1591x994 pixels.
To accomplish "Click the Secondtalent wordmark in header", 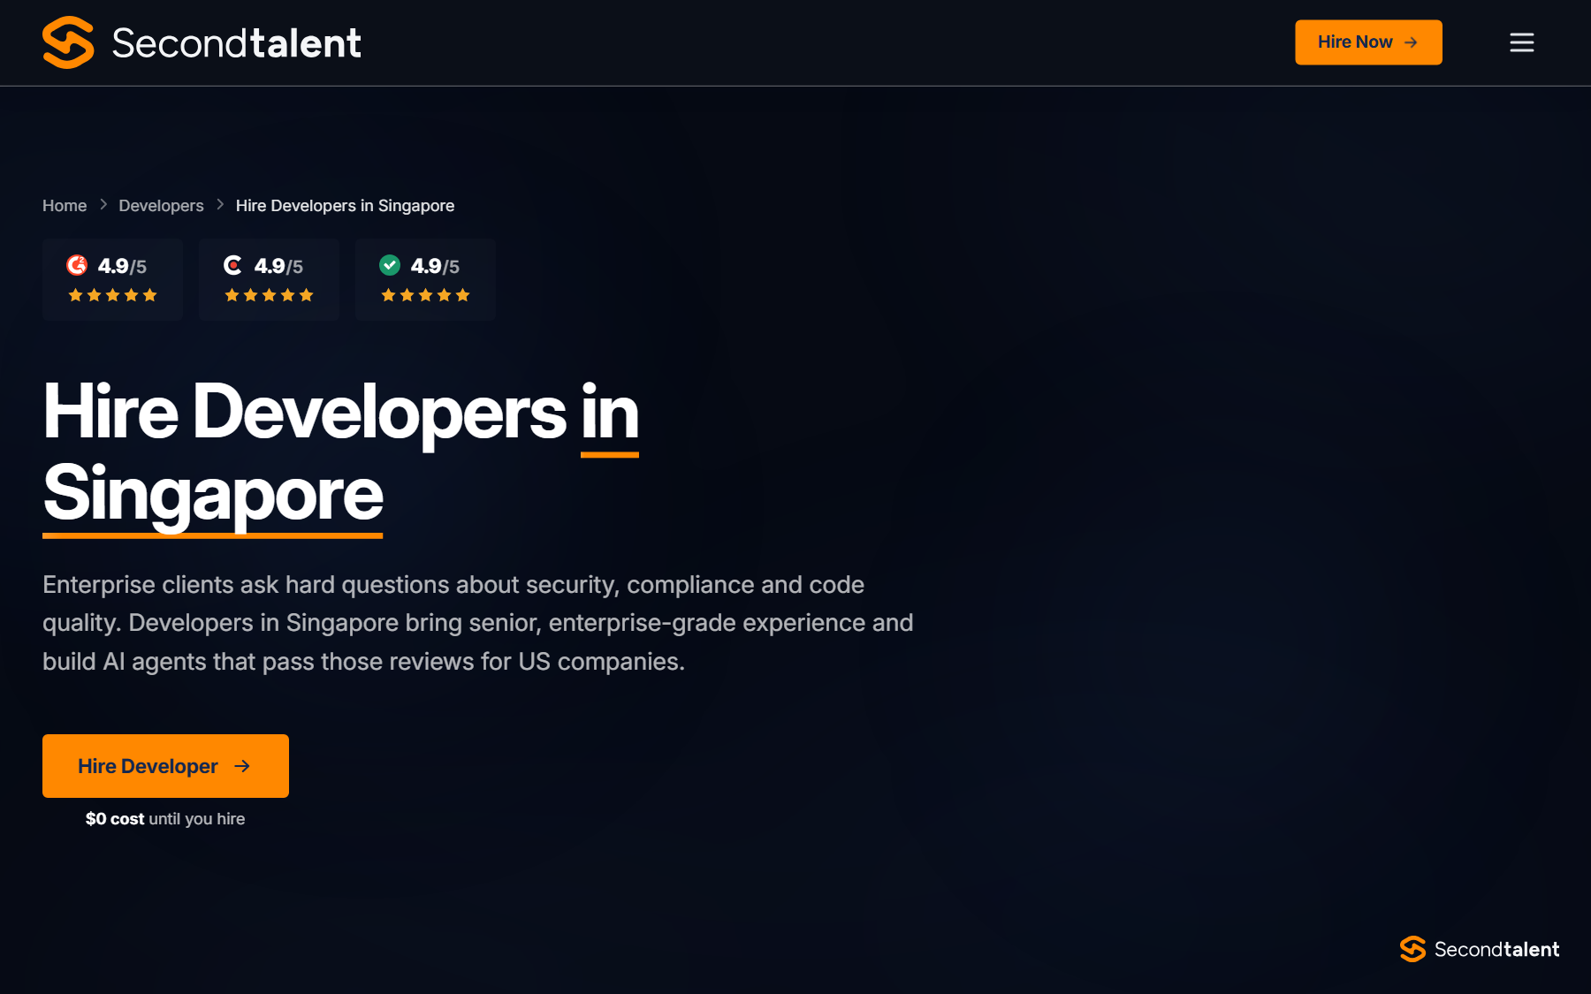I will tap(236, 43).
